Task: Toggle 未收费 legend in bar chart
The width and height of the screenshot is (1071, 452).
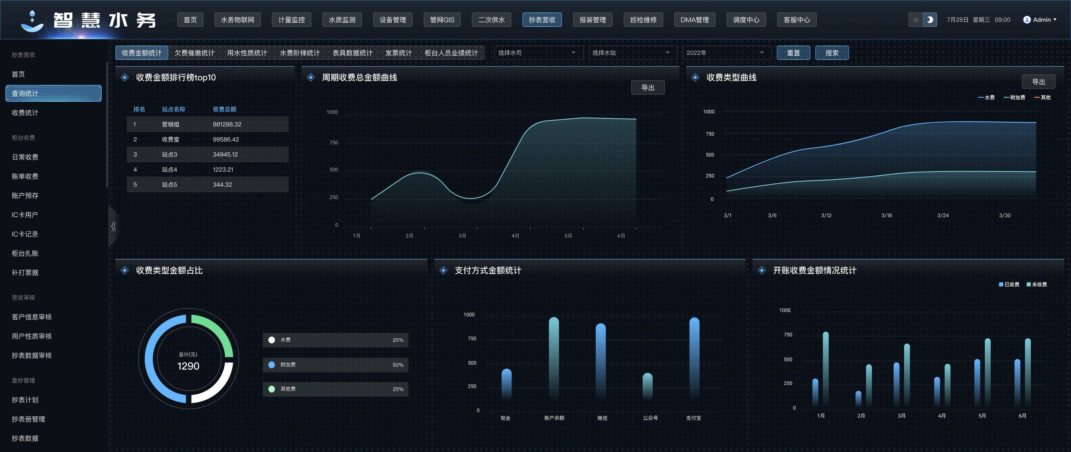Action: click(x=1037, y=285)
